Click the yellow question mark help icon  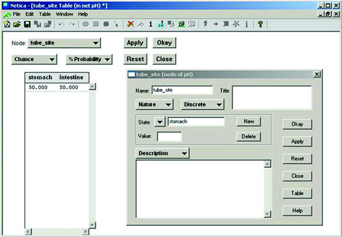[260, 24]
